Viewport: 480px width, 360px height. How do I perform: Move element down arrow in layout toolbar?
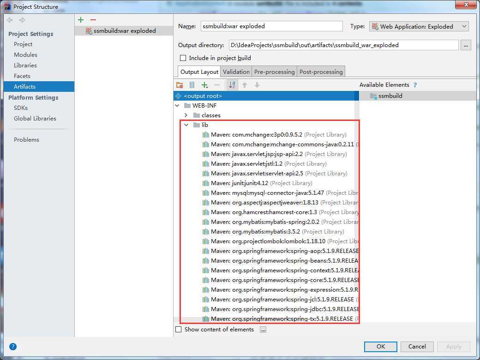(257, 85)
